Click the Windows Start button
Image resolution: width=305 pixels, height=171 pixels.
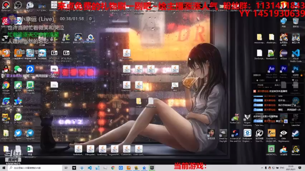tap(4, 168)
